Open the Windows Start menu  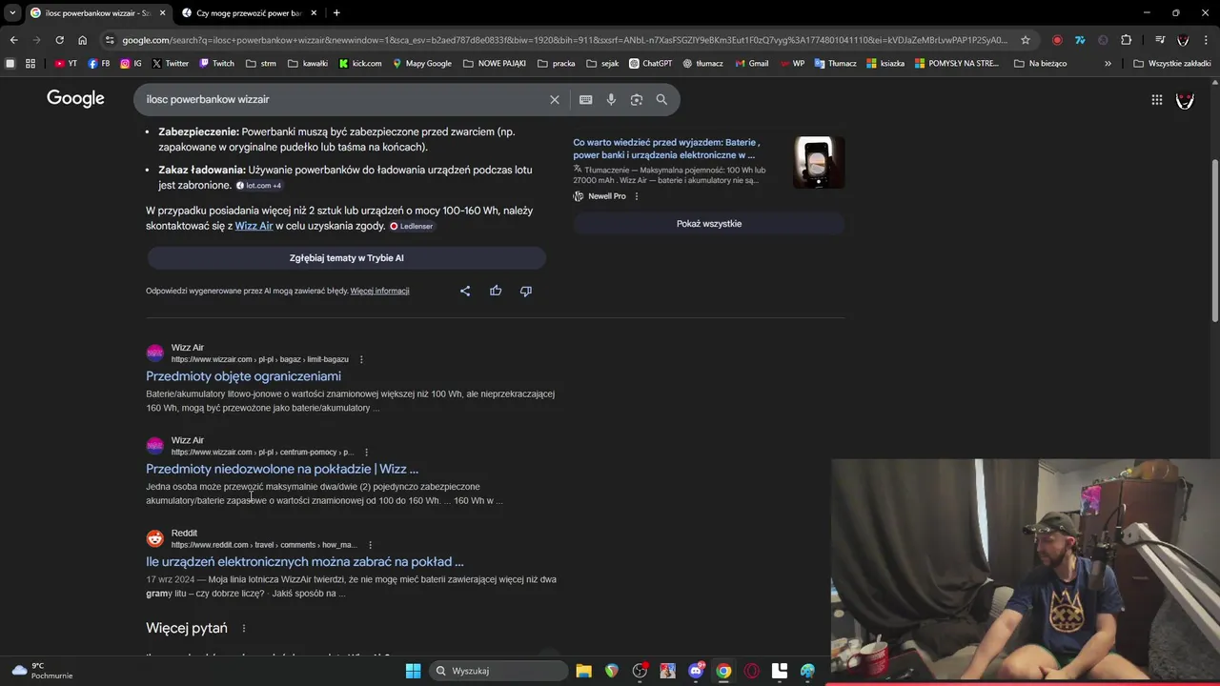[413, 671]
